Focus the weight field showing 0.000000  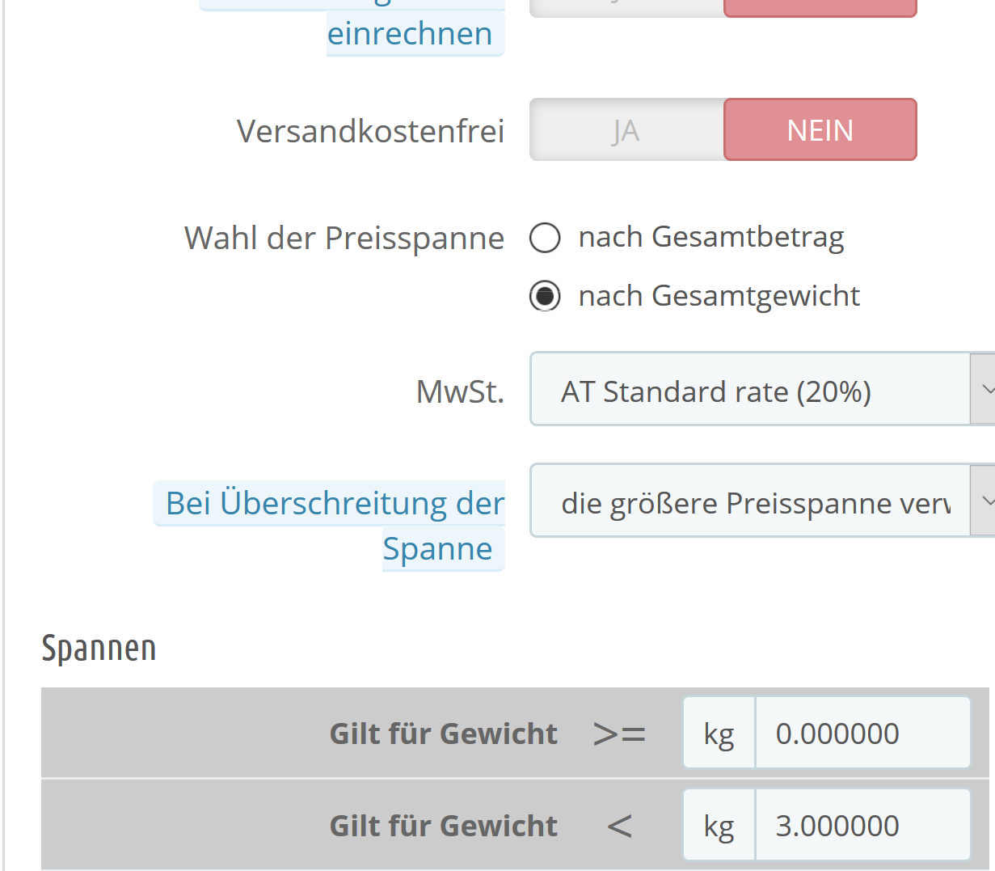click(862, 734)
